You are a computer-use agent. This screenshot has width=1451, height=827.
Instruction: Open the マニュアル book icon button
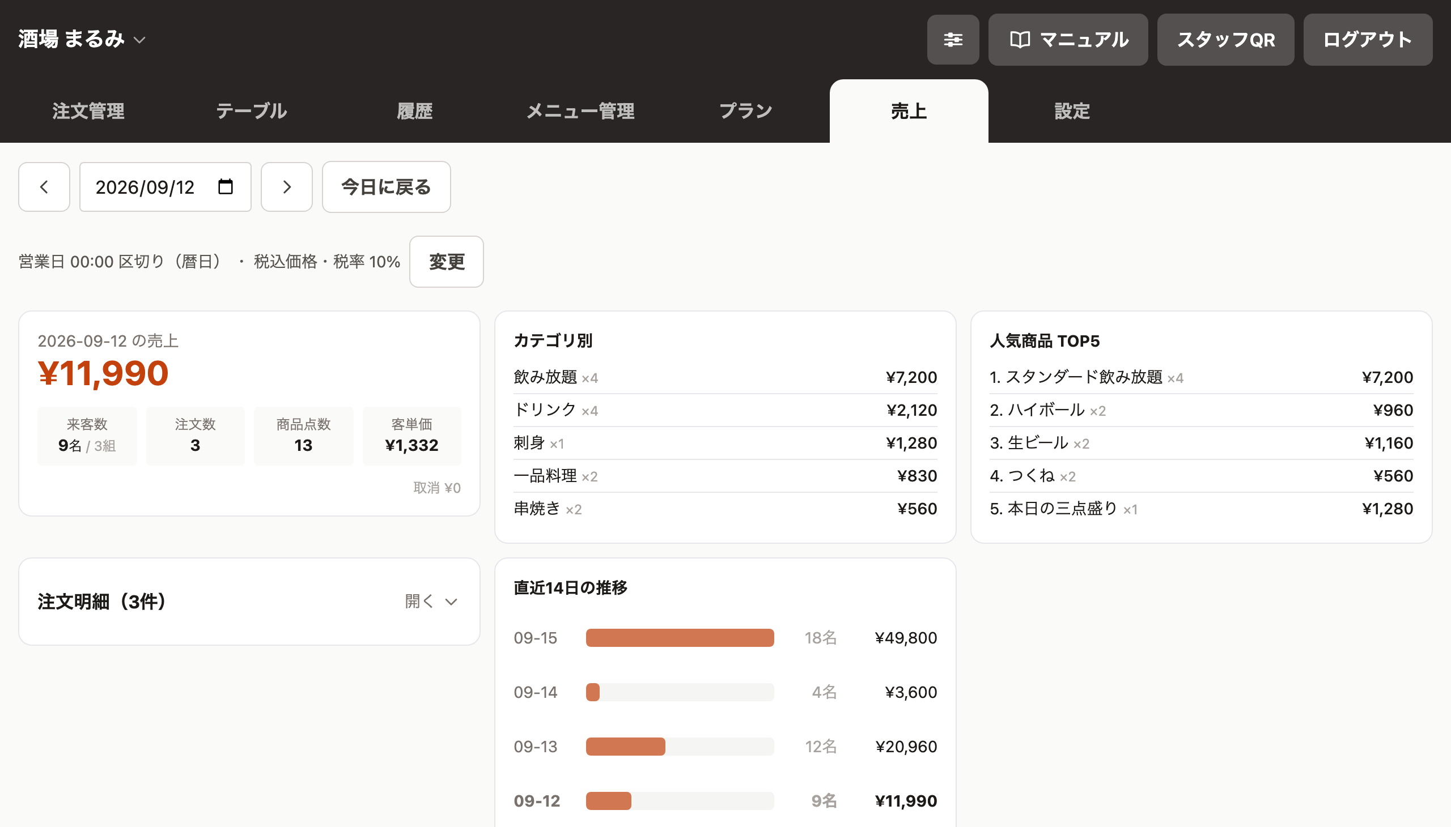pyautogui.click(x=1067, y=40)
